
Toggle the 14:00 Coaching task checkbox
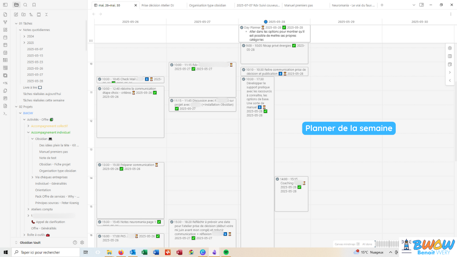(277, 179)
